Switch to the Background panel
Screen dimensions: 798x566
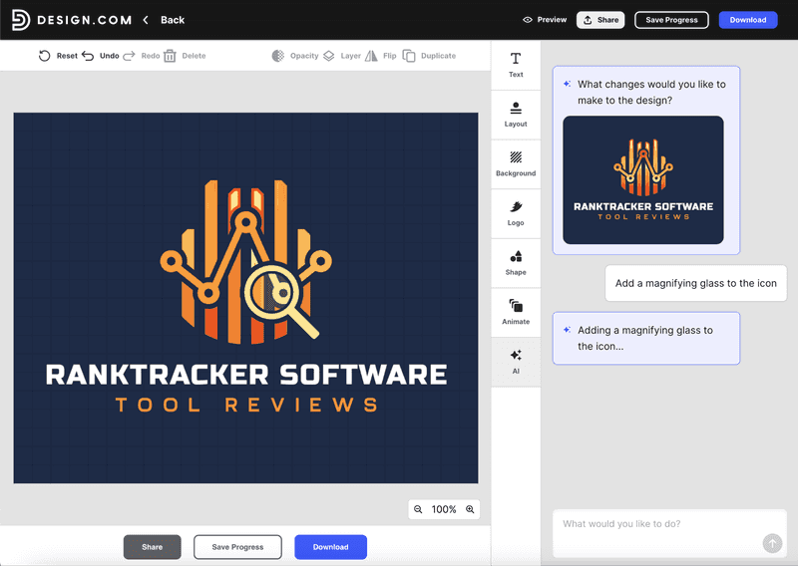pyautogui.click(x=516, y=163)
